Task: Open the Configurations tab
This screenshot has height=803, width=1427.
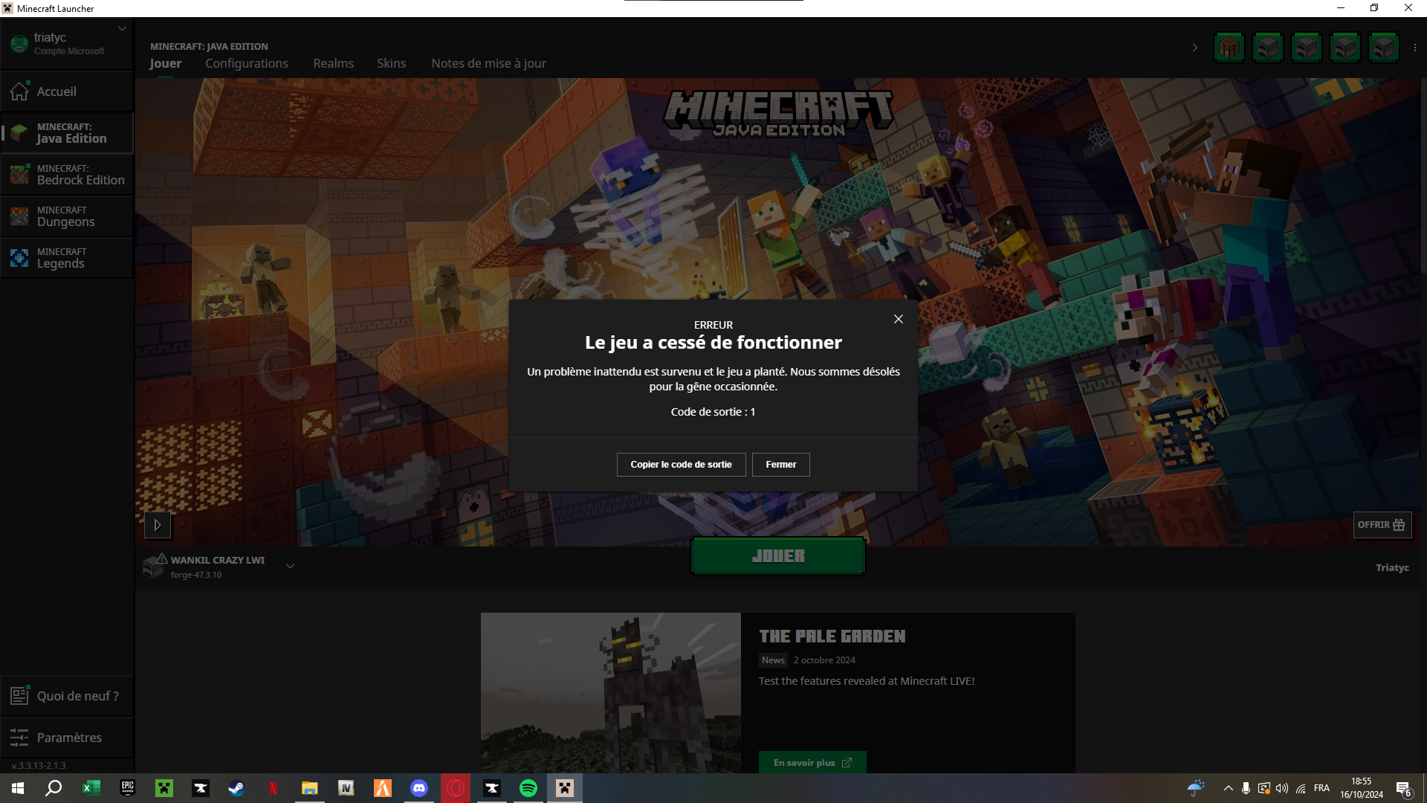Action: [247, 63]
